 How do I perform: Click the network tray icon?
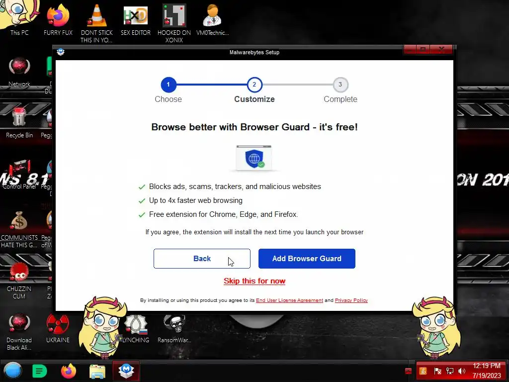pyautogui.click(x=449, y=371)
